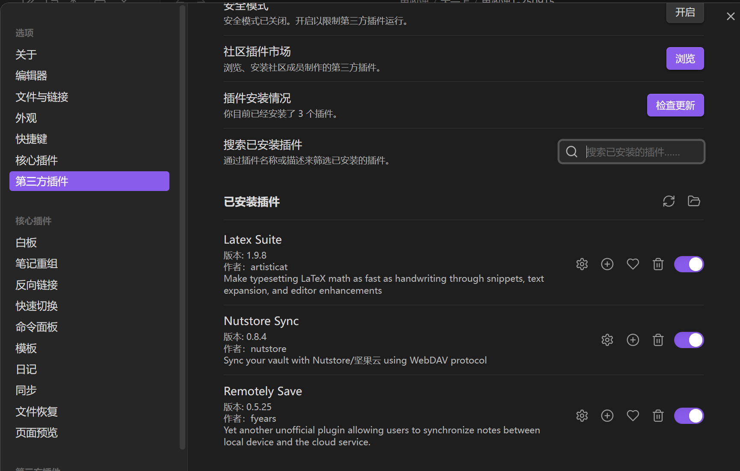Switch to the 编辑器 settings tab
This screenshot has height=471, width=740.
coord(31,76)
